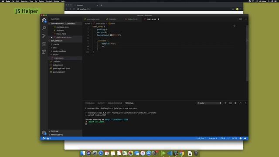Click the browser address bar showing localhost
Image resolution: width=279 pixels, height=157 pixels.
click(x=154, y=9)
